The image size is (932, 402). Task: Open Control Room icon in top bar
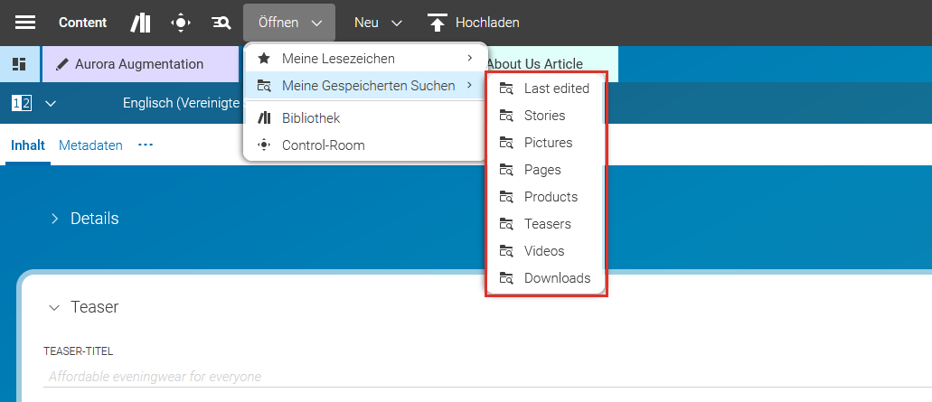pyautogui.click(x=181, y=23)
